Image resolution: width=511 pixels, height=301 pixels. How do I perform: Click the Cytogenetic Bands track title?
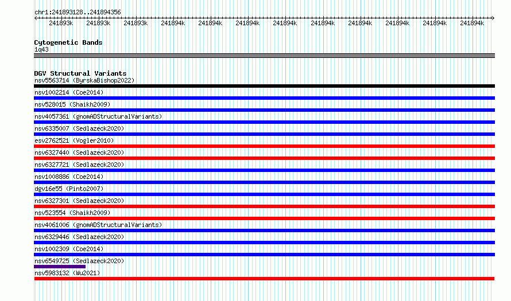click(68, 42)
